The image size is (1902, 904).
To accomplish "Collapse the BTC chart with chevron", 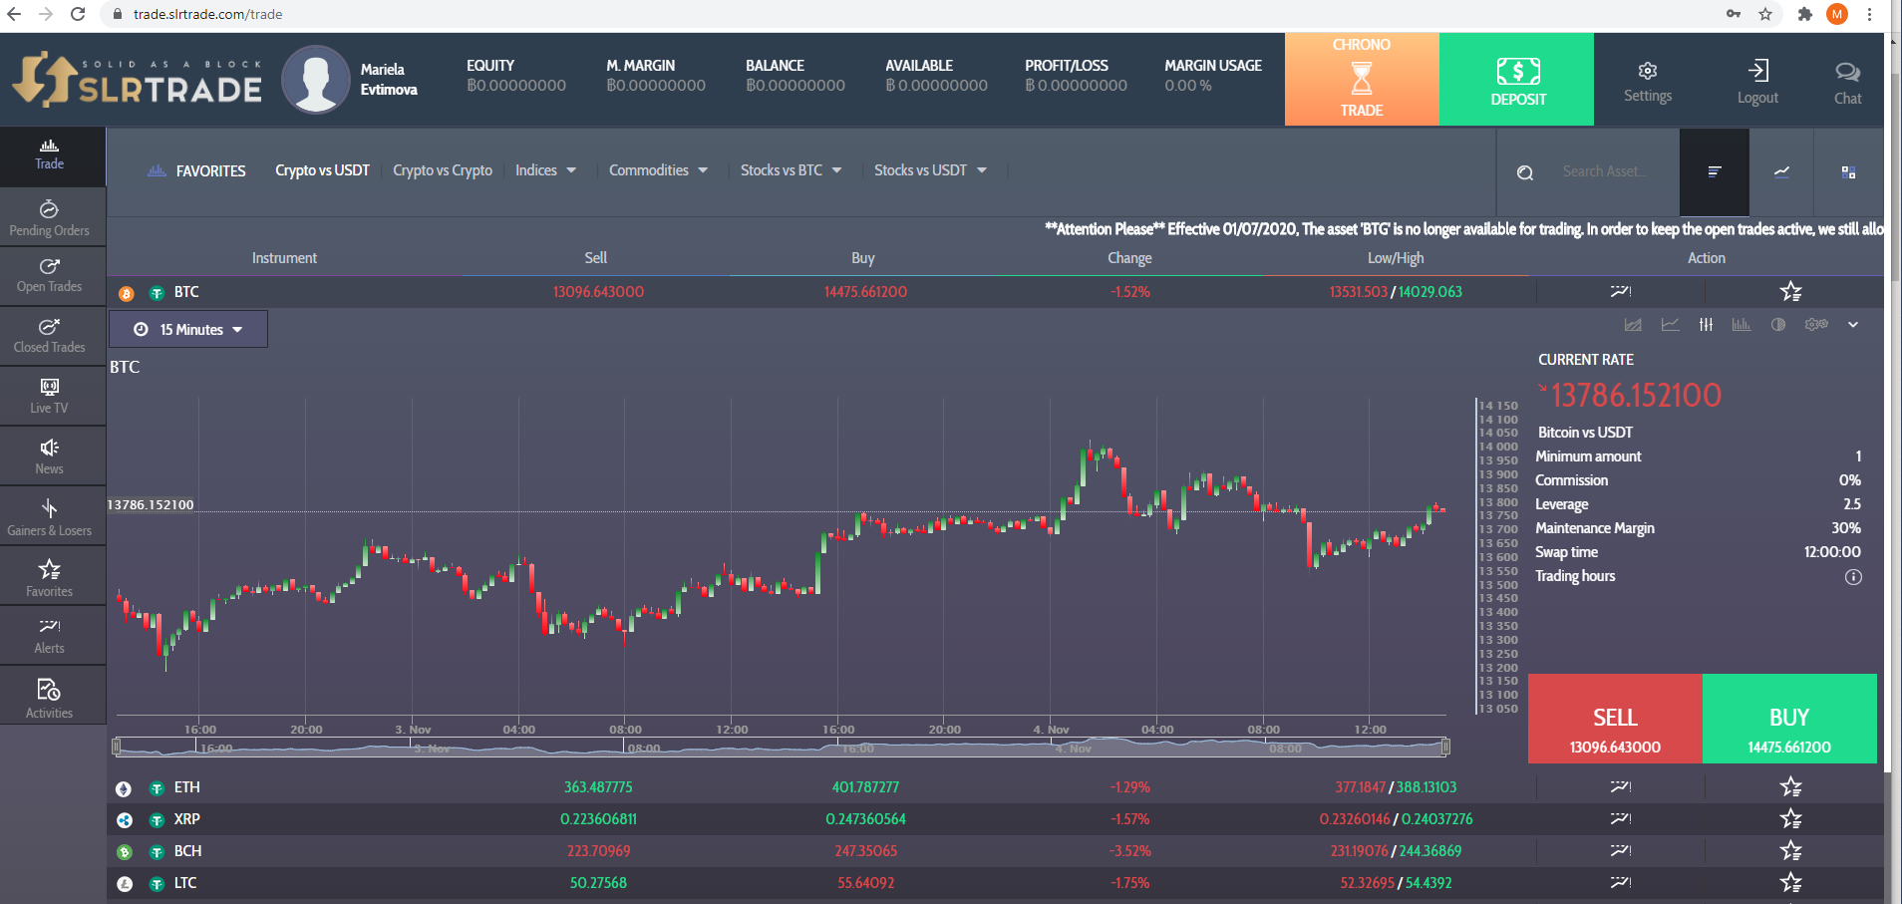I will [1853, 325].
